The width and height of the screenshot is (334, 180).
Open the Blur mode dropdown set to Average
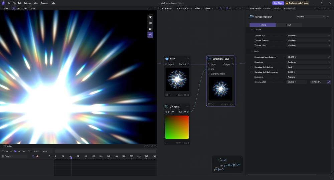308,77
